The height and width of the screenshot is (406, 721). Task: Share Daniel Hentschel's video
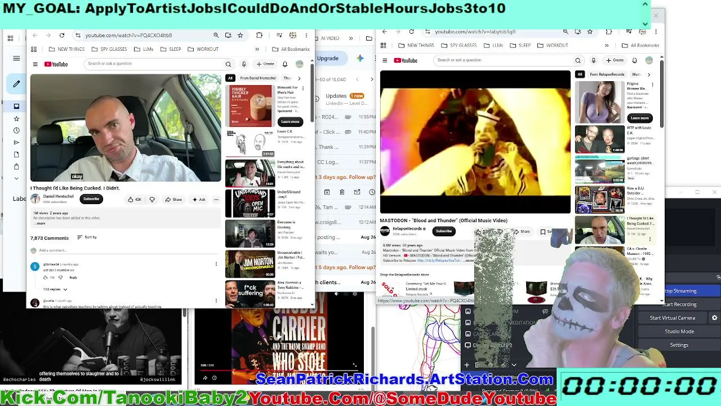coord(173,200)
